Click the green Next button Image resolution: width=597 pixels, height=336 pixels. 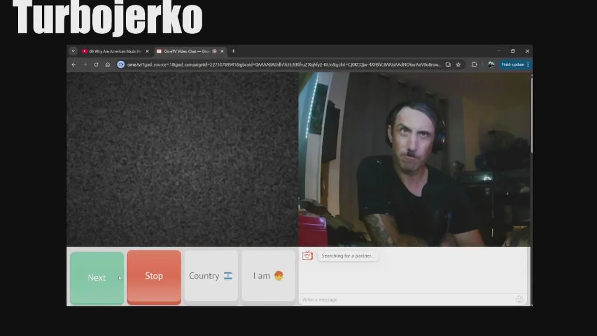pyautogui.click(x=97, y=278)
